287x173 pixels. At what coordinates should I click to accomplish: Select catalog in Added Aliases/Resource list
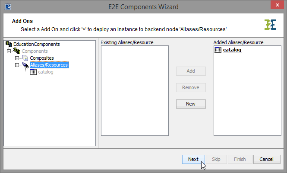tap(232, 50)
